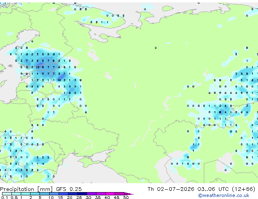Click the '0.5' legend scale label
Viewport: 258px width, 199px height.
click(x=14, y=197)
